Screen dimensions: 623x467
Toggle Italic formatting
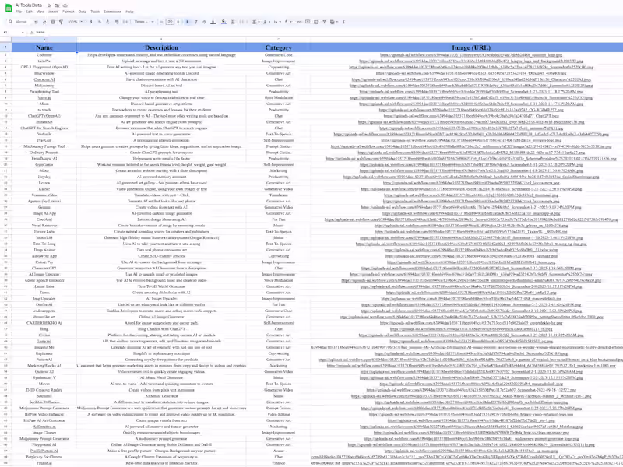pyautogui.click(x=196, y=22)
